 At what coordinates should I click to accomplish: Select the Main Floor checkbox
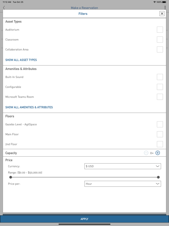point(160,134)
